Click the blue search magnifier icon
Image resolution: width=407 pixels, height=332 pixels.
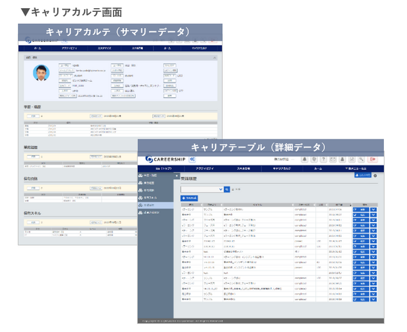point(227,188)
